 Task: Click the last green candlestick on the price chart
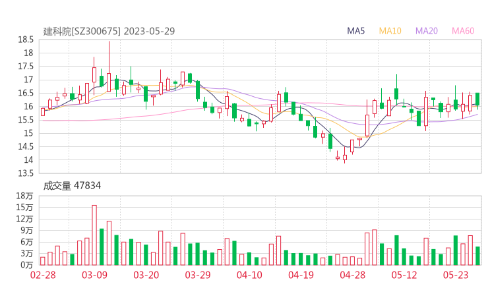(477, 99)
